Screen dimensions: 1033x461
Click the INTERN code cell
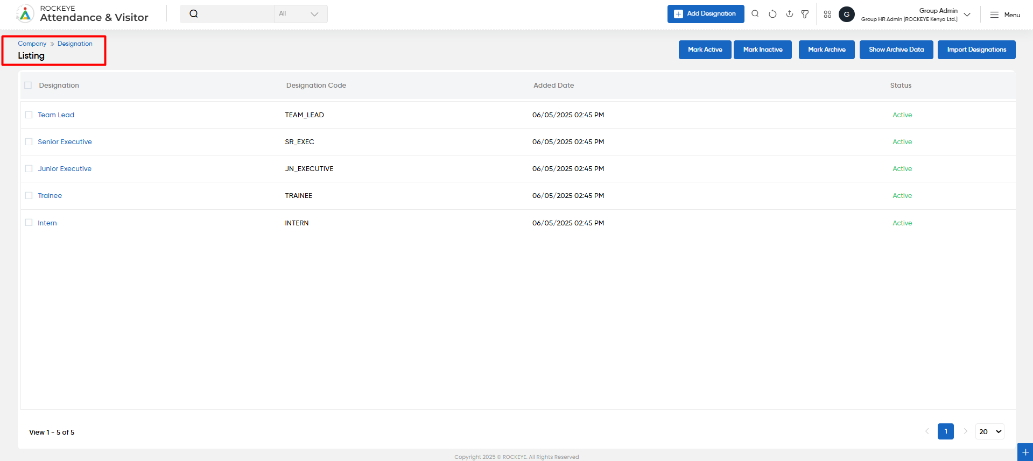297,223
